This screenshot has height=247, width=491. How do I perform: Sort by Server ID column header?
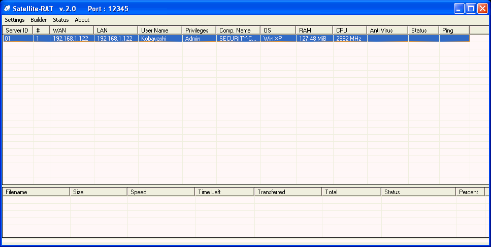tap(17, 30)
